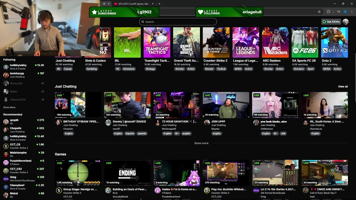Select Español tag on razo97 stream
The height and width of the screenshot is (200, 356).
tap(130, 133)
